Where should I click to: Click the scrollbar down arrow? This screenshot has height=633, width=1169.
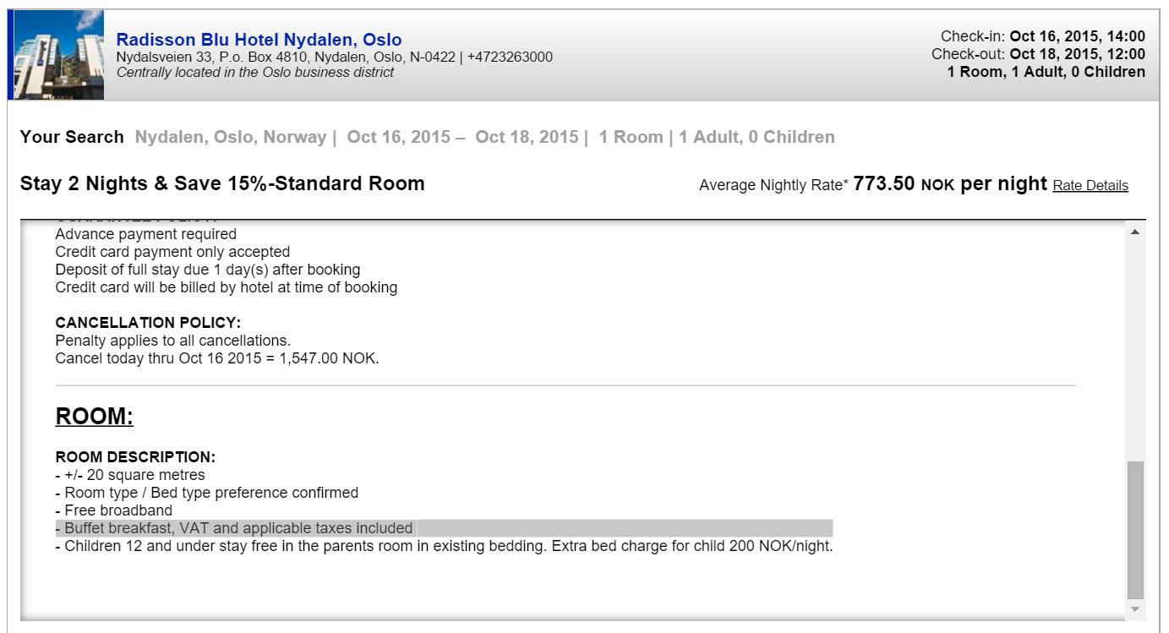tap(1135, 609)
